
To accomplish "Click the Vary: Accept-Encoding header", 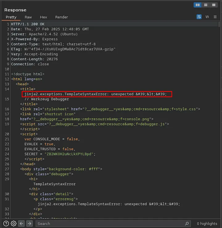I will point(34,54).
